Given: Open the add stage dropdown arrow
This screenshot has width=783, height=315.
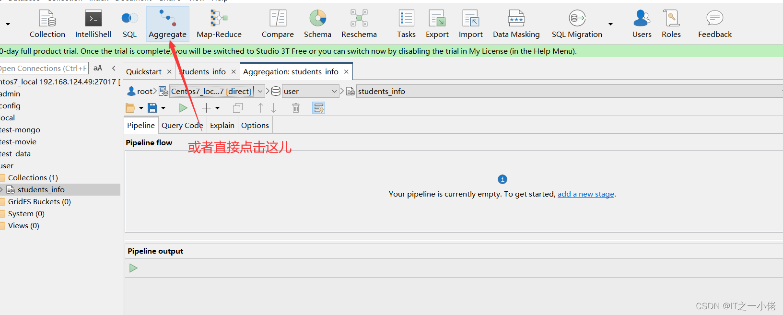Looking at the screenshot, I should pos(217,108).
